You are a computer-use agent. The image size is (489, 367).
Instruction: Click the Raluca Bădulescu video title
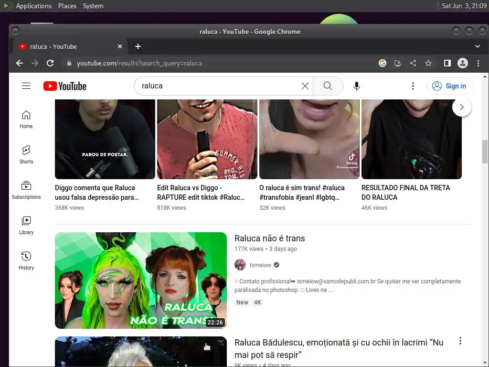pyautogui.click(x=339, y=348)
